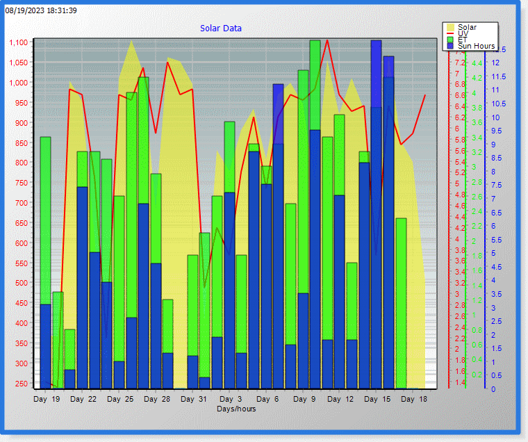Click the blue Sun Hours legend swatch
528x442 pixels.
tap(450, 46)
